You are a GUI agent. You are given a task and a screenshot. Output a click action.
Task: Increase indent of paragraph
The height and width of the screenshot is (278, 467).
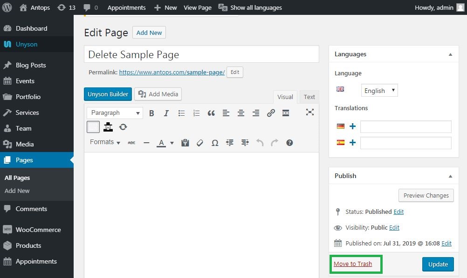[245, 143]
